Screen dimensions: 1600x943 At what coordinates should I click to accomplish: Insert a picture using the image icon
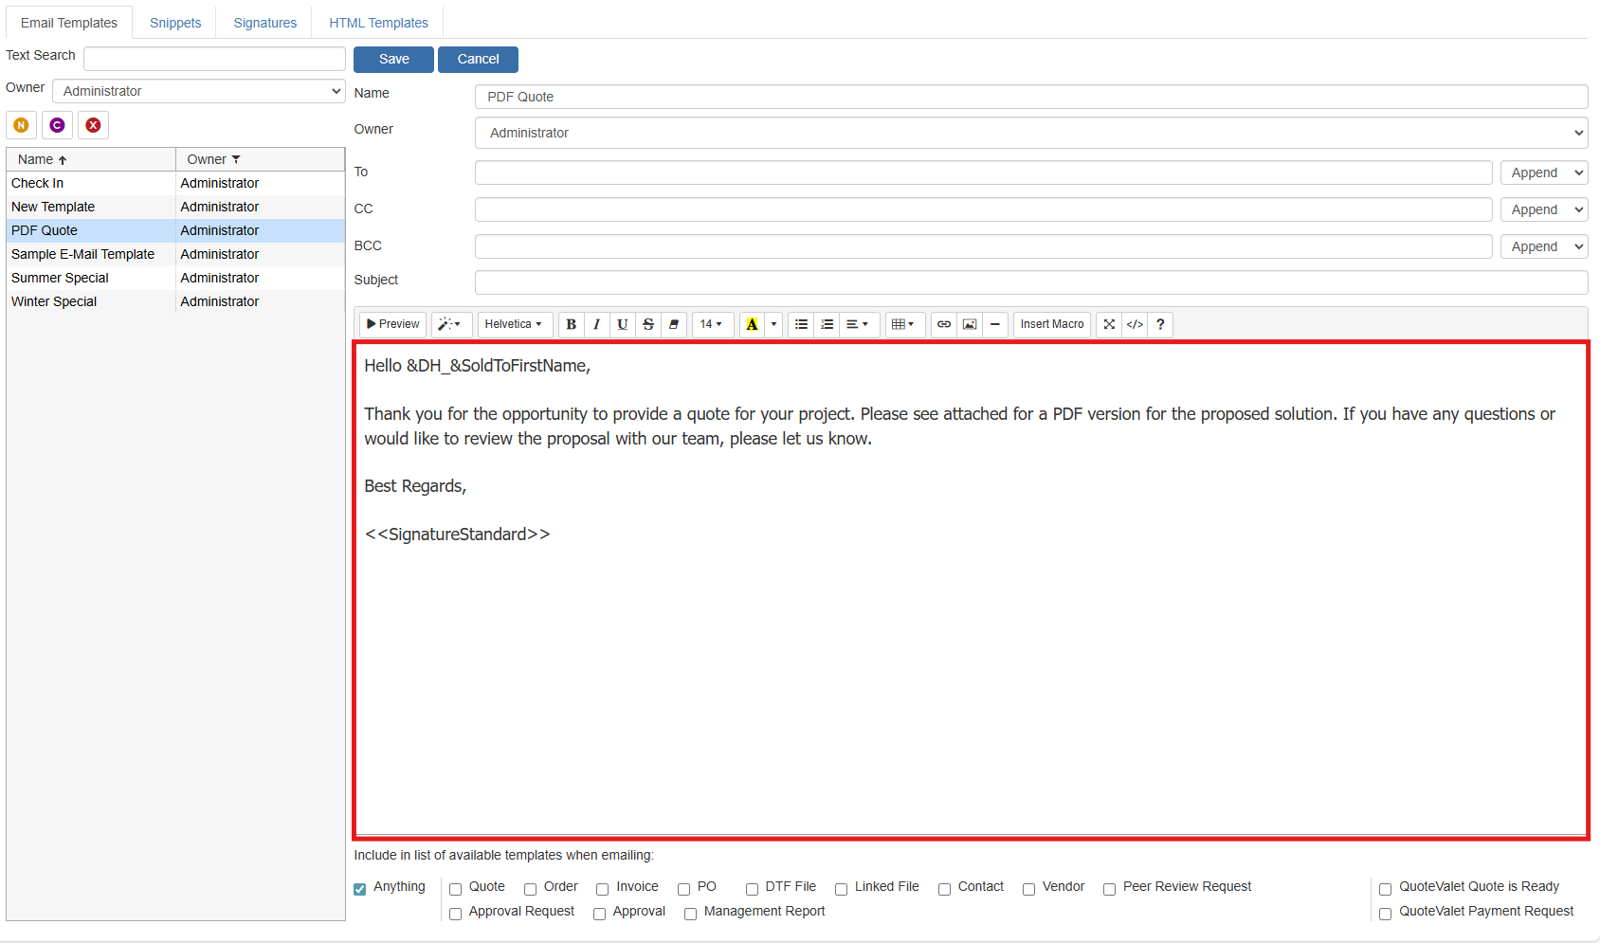click(970, 324)
